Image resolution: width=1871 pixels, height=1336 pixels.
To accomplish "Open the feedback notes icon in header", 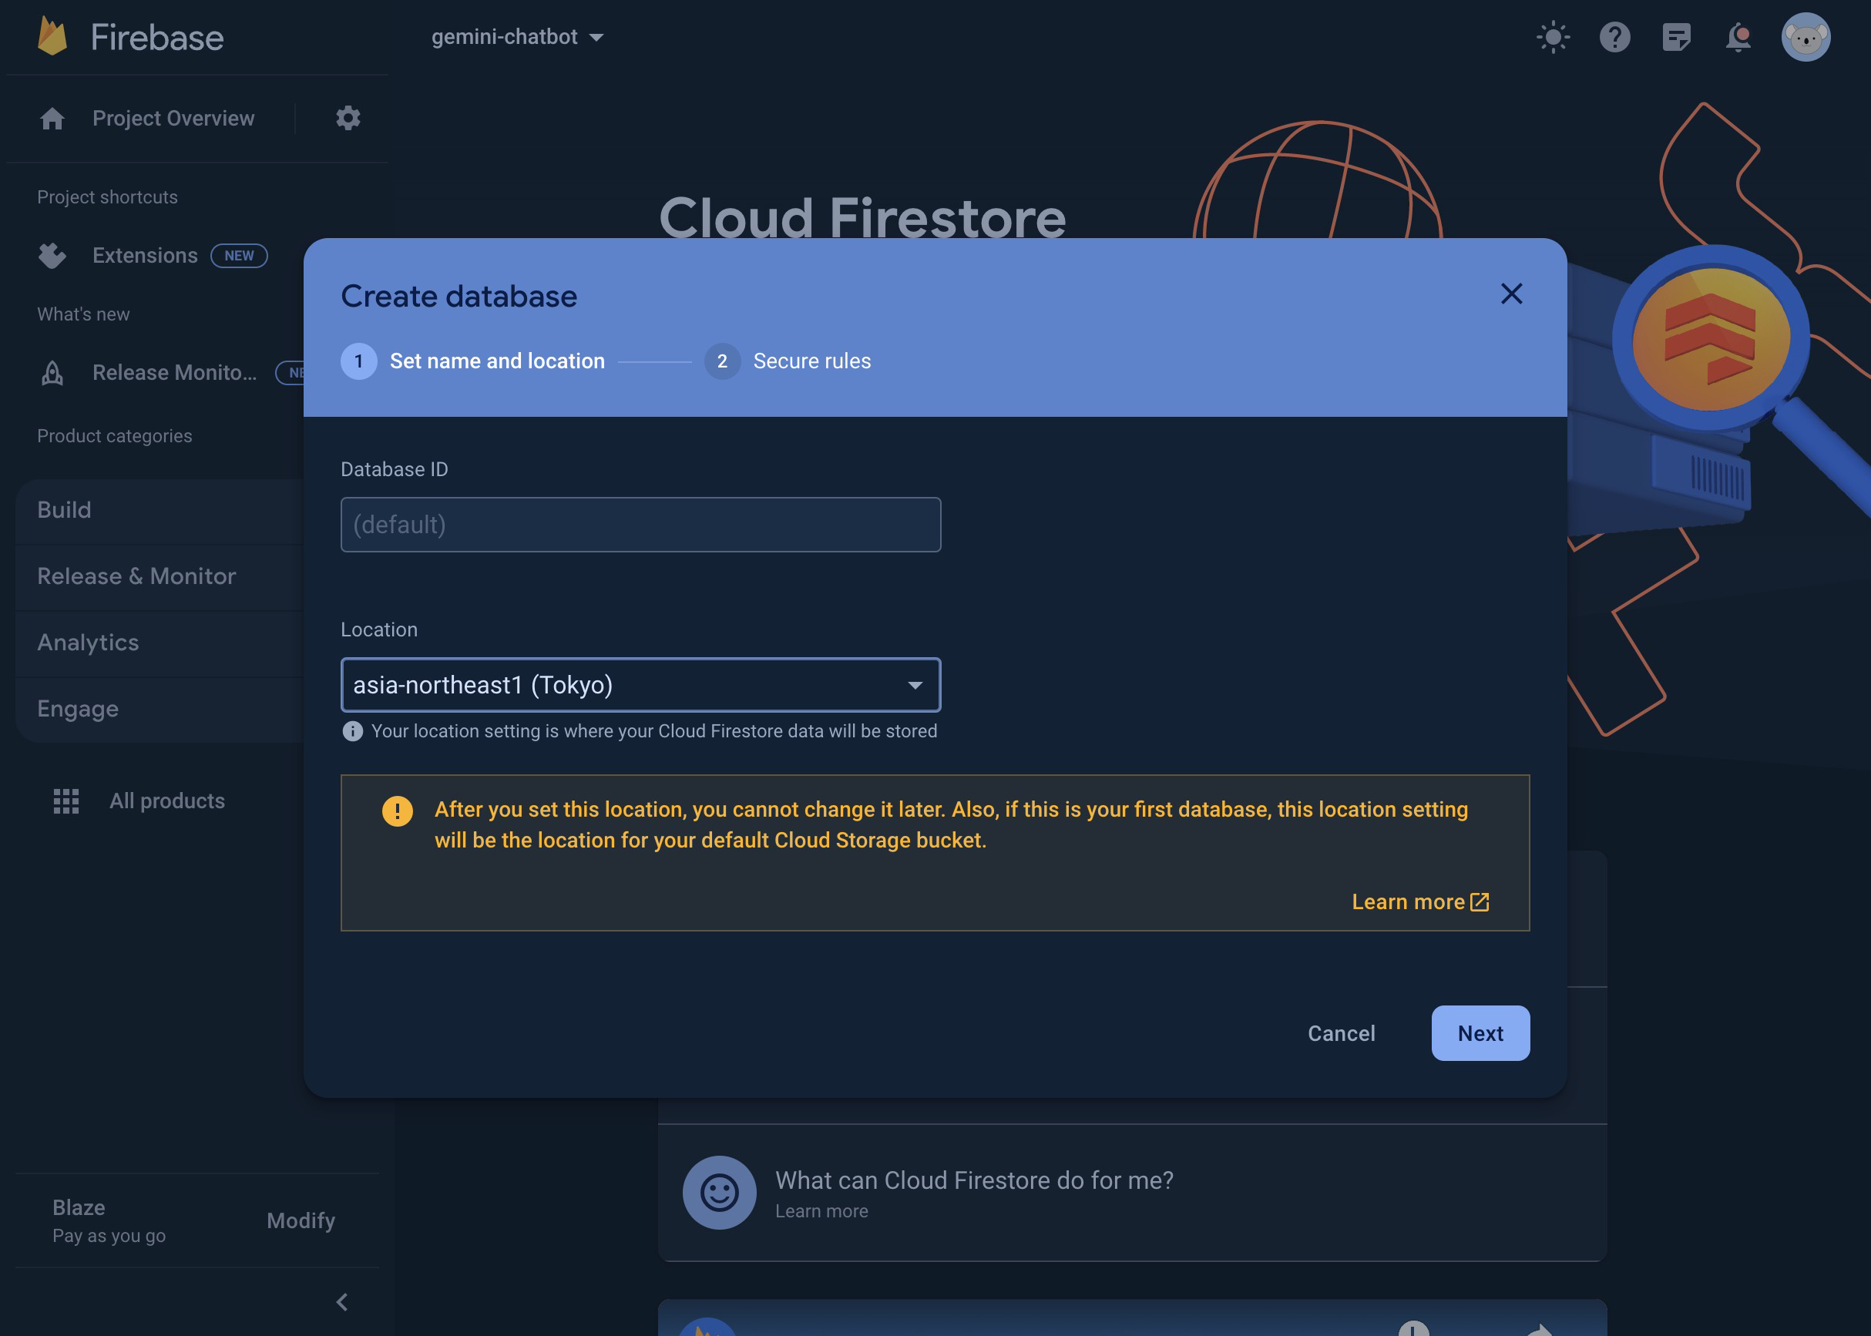I will (1676, 37).
